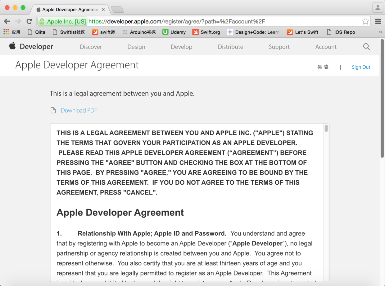385x286 pixels.
Task: Click the Developer home link
Action: point(36,47)
